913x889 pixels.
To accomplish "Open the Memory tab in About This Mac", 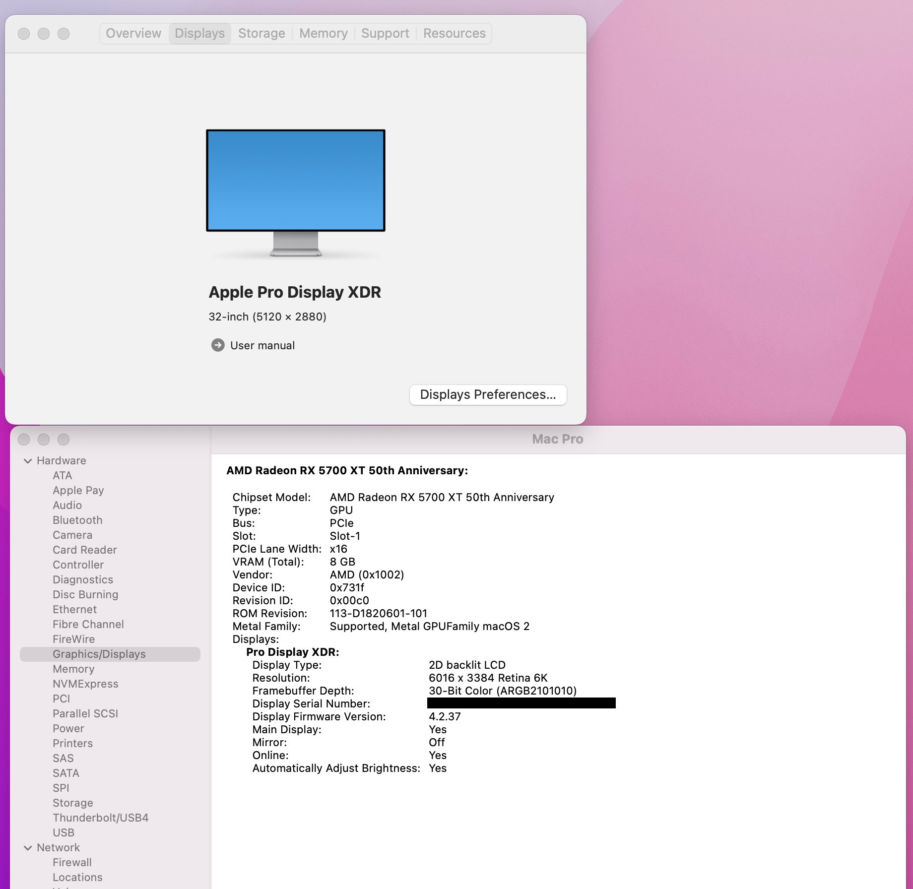I will (x=323, y=33).
